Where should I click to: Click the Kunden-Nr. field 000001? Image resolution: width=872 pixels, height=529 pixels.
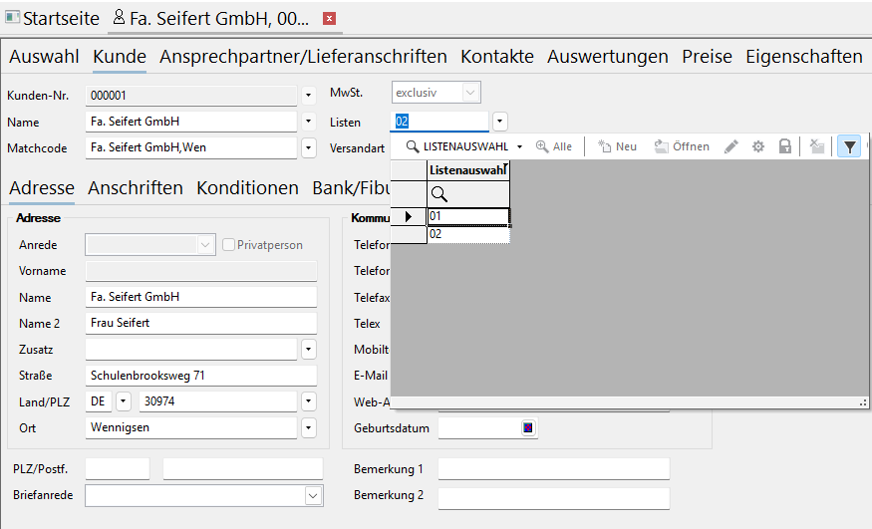click(x=191, y=96)
